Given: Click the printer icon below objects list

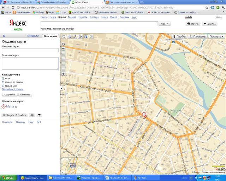Looking at the screenshot, I should (32, 115).
